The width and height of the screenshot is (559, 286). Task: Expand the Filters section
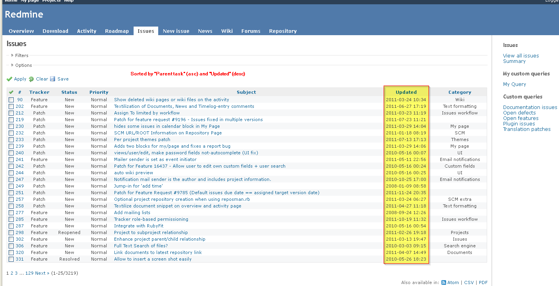(x=20, y=55)
